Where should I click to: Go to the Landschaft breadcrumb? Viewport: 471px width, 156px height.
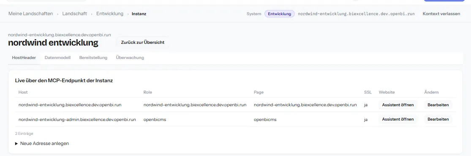74,14
